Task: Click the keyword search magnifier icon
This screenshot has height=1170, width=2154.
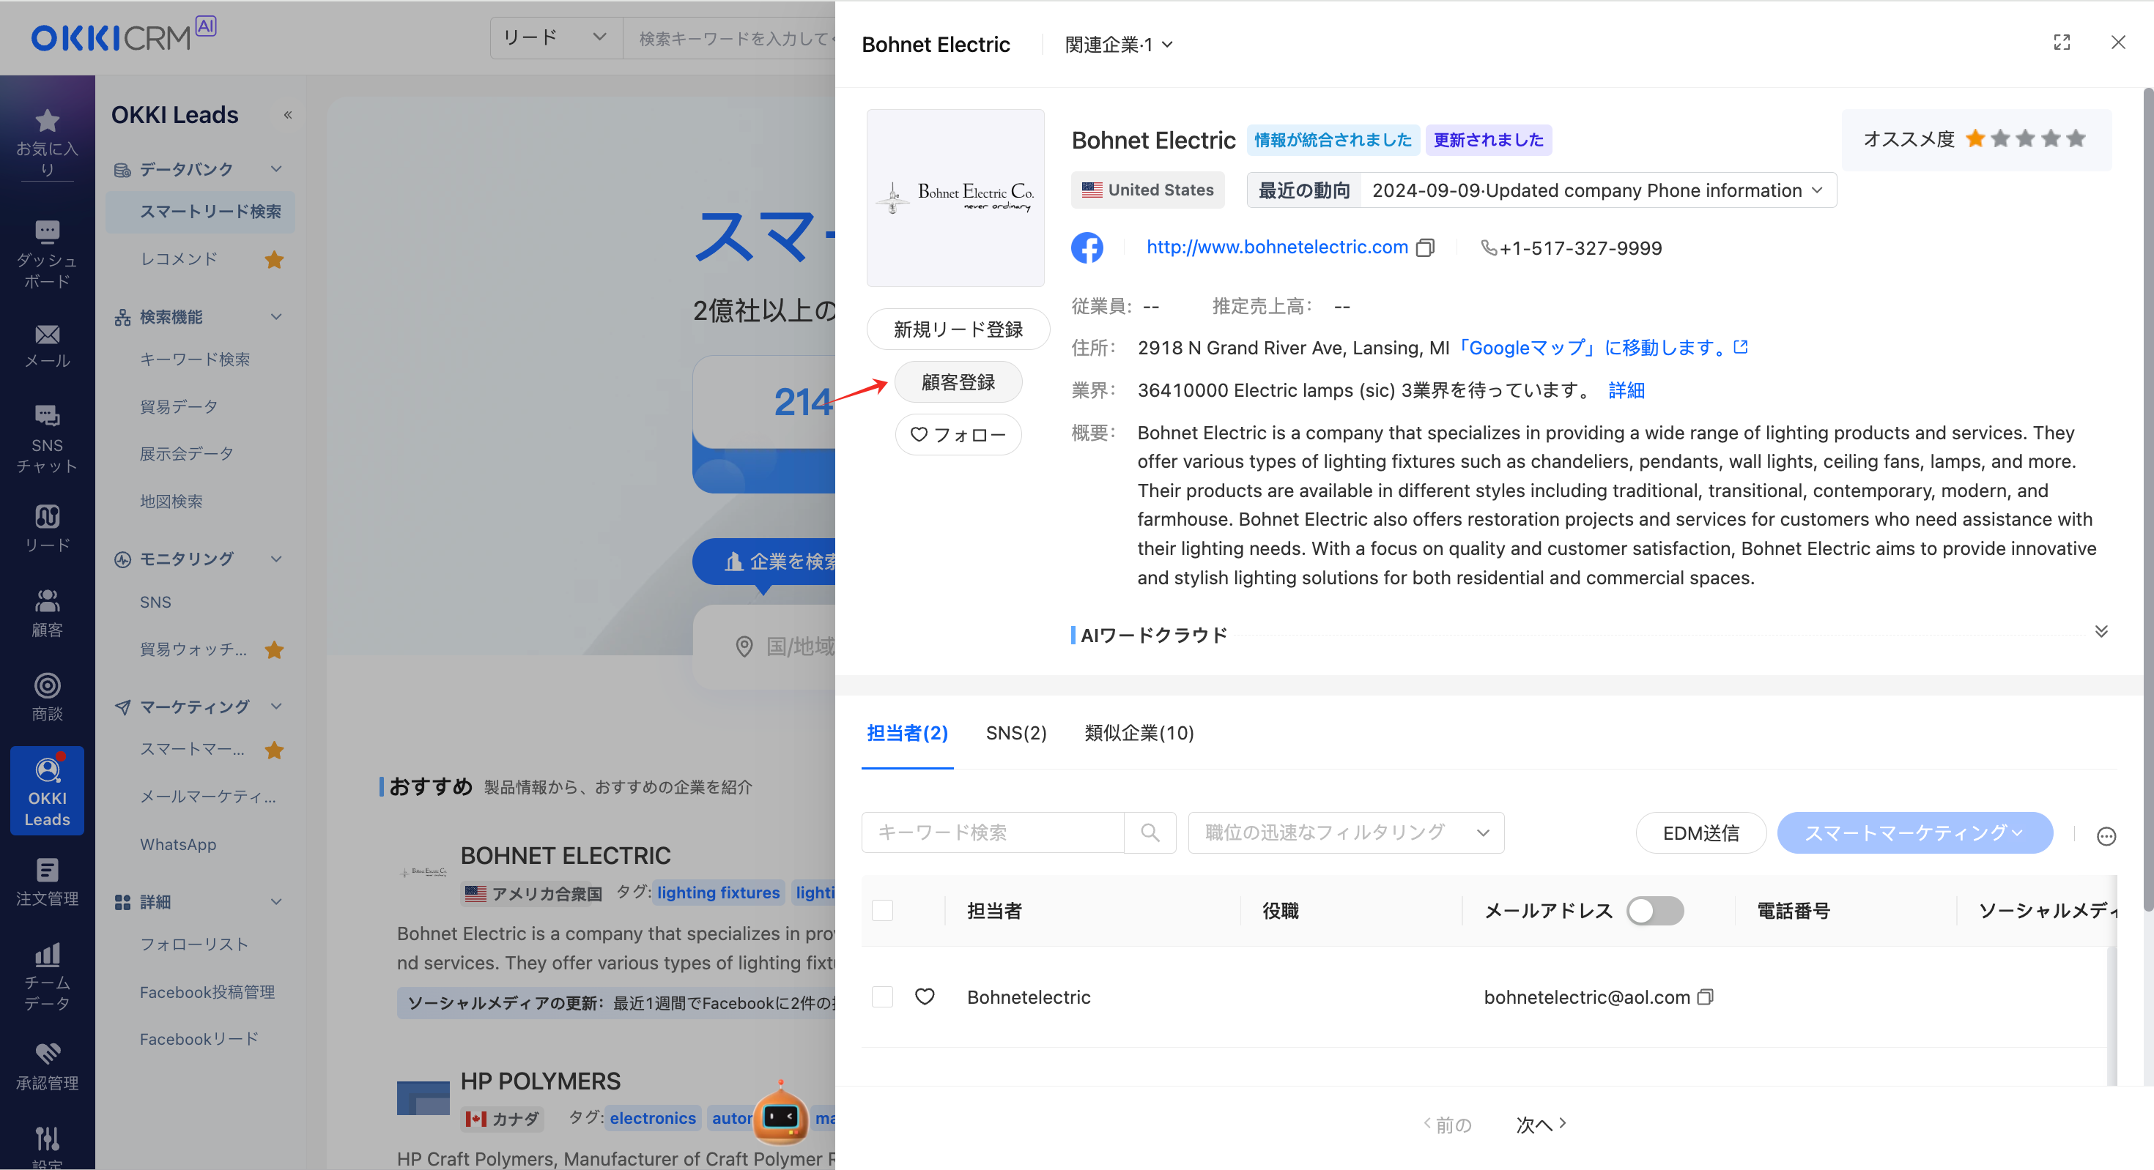Action: click(1150, 832)
